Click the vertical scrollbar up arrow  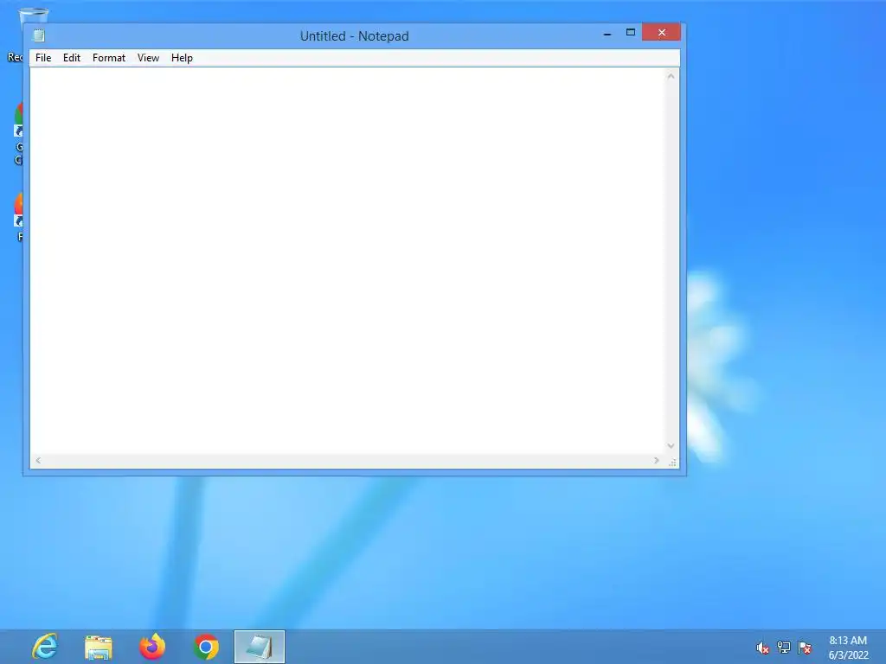tap(671, 76)
